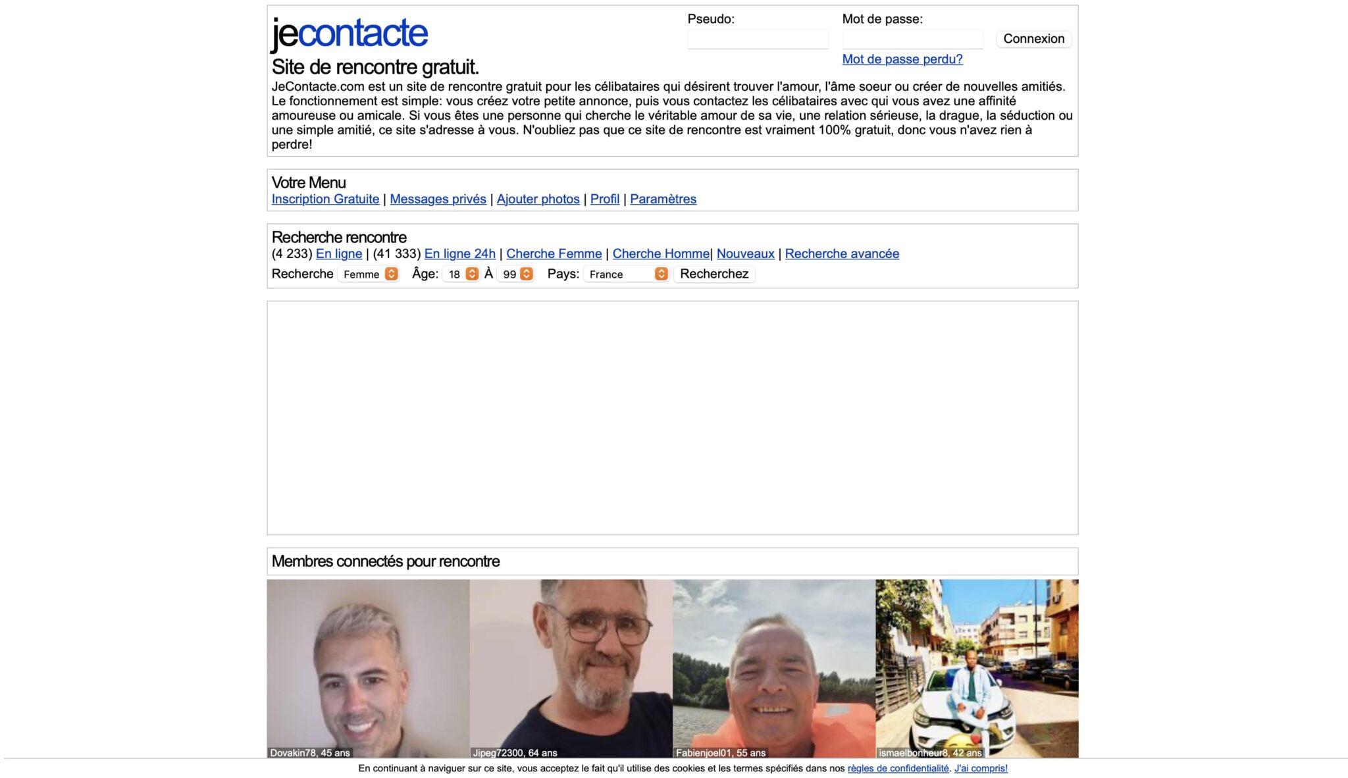The width and height of the screenshot is (1348, 778).
Task: Click the Recherchez search button
Action: [x=714, y=274]
